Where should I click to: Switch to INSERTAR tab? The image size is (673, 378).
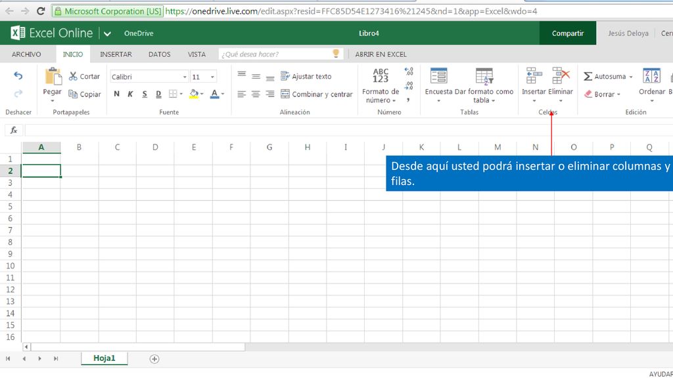click(x=116, y=54)
